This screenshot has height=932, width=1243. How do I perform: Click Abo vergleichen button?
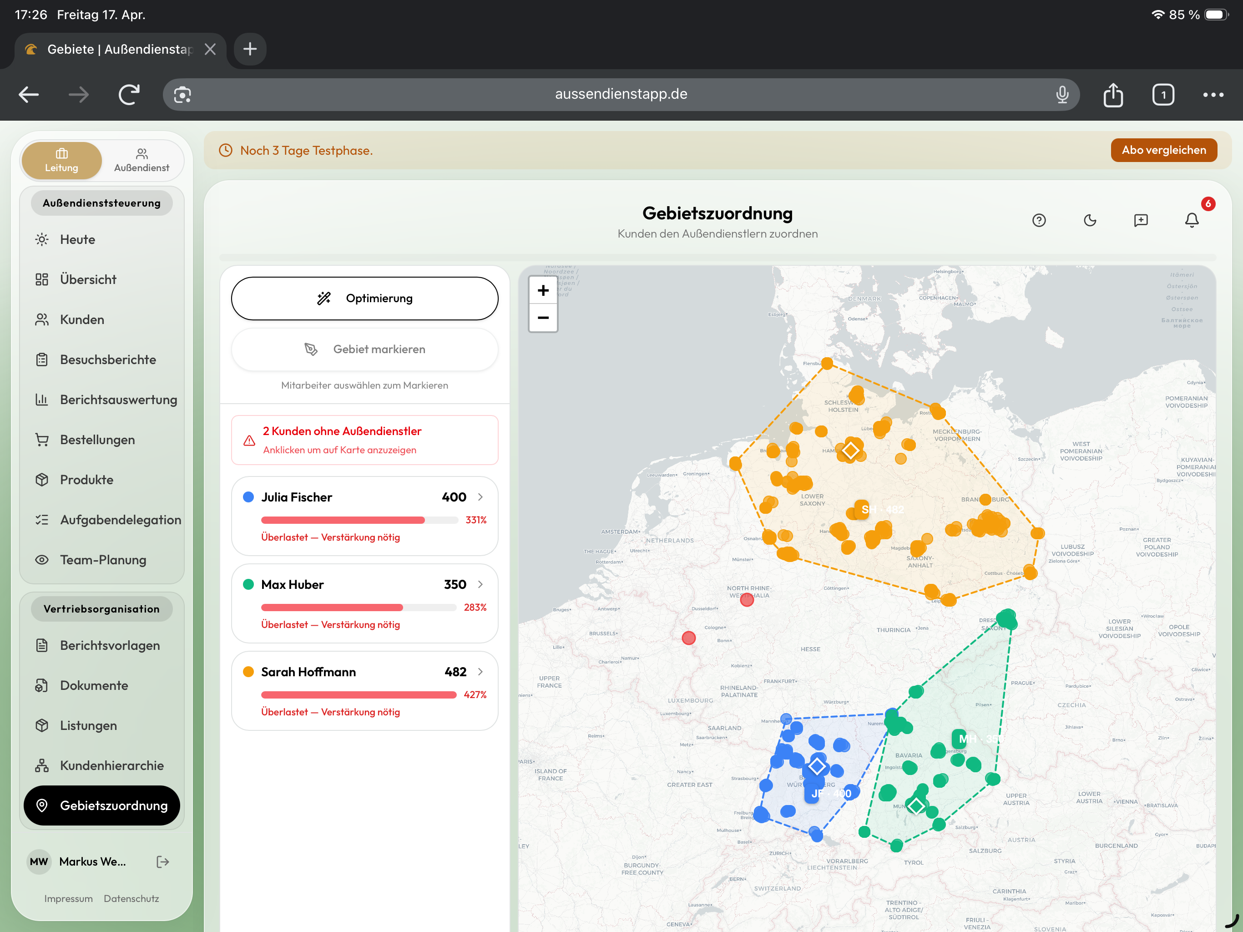click(x=1164, y=150)
